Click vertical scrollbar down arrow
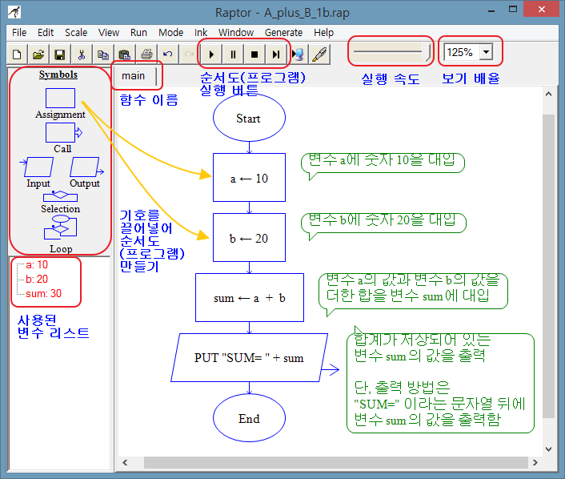 pyautogui.click(x=548, y=449)
